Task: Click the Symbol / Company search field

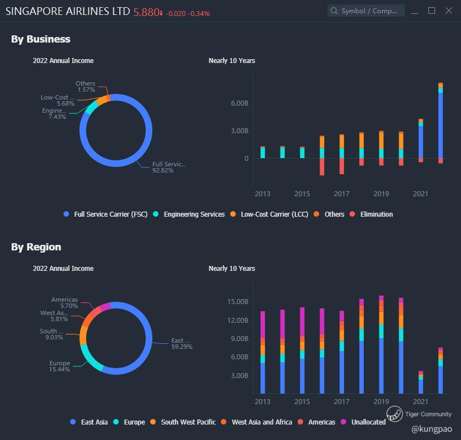Action: 365,11
